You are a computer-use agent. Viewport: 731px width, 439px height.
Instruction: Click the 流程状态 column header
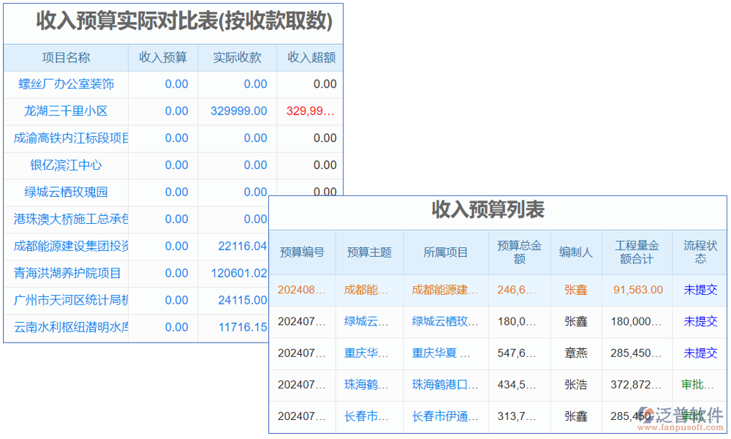700,252
